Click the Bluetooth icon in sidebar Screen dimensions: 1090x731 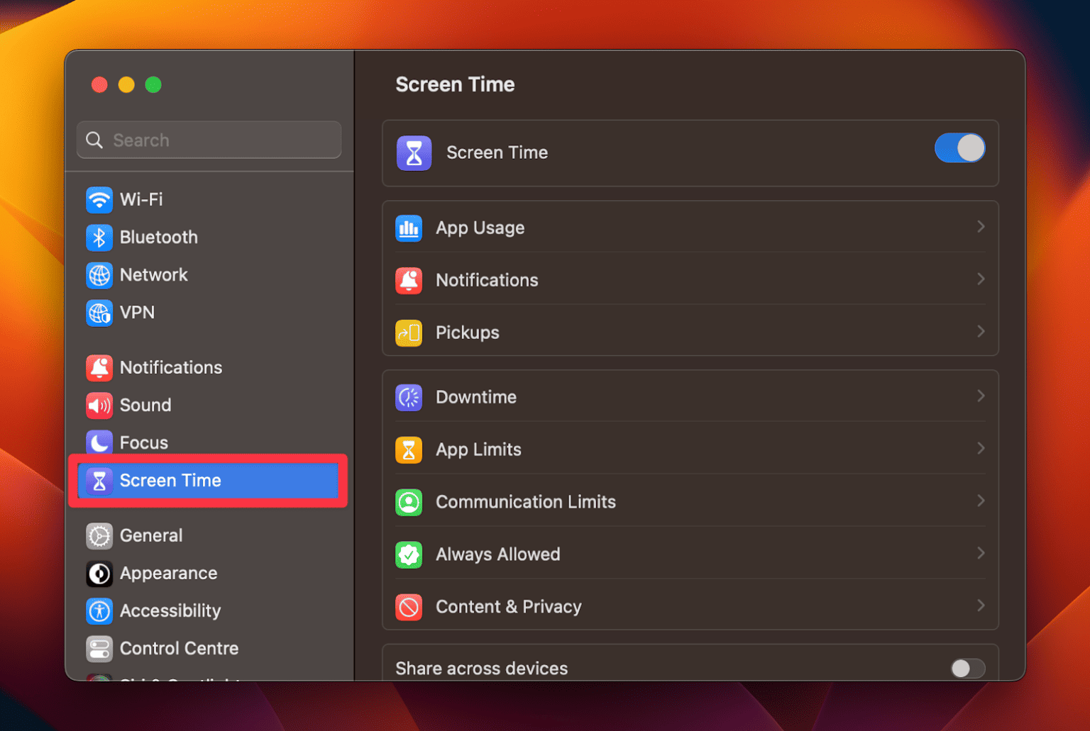(99, 238)
